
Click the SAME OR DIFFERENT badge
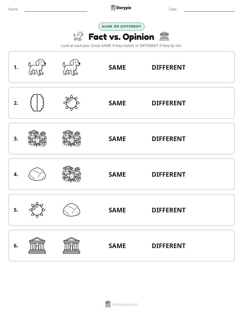[x=121, y=27]
